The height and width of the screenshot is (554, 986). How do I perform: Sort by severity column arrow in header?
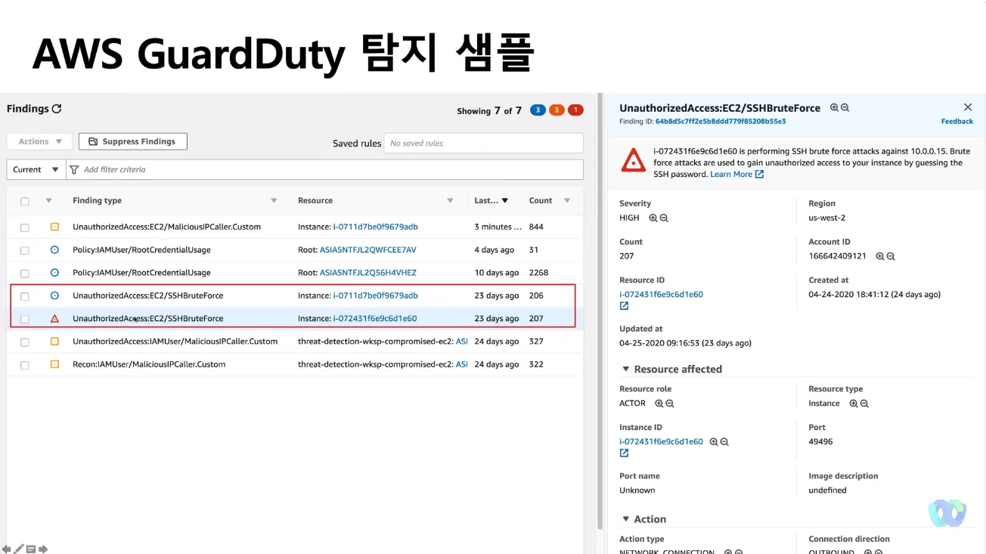coord(48,201)
